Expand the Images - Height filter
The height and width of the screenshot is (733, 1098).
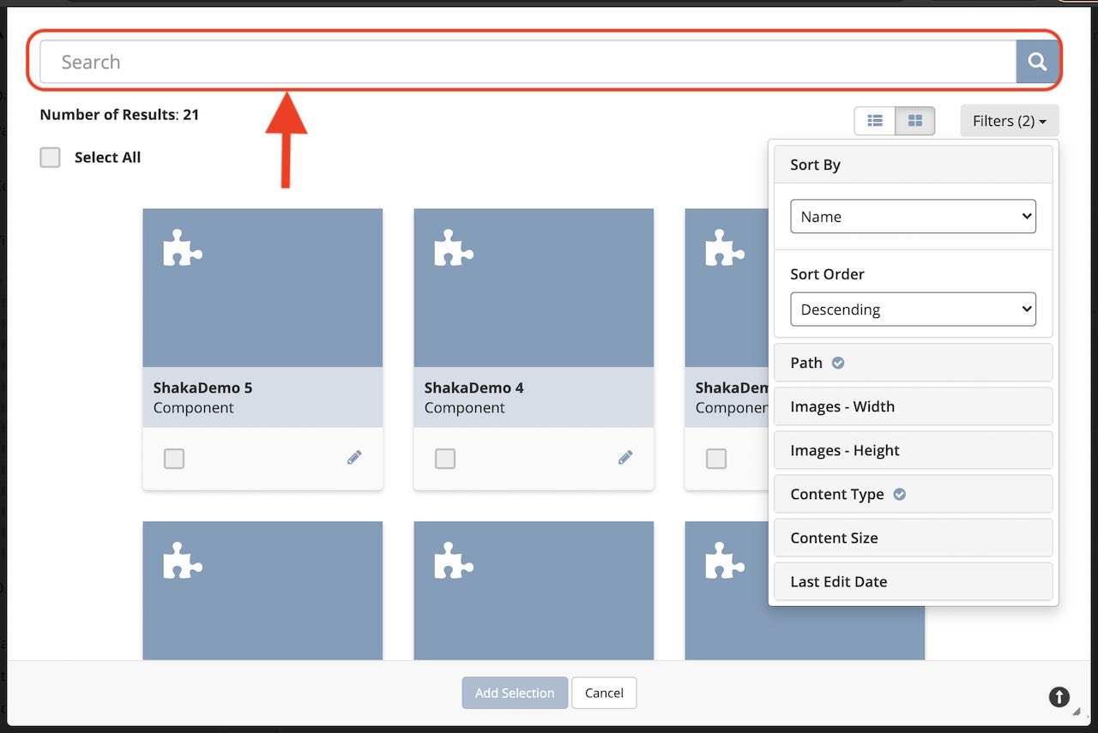coord(913,450)
